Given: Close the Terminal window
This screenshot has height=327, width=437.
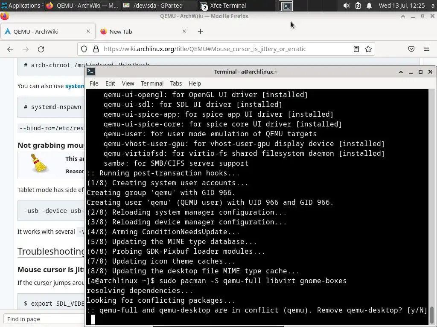Looking at the screenshot, I should point(430,72).
